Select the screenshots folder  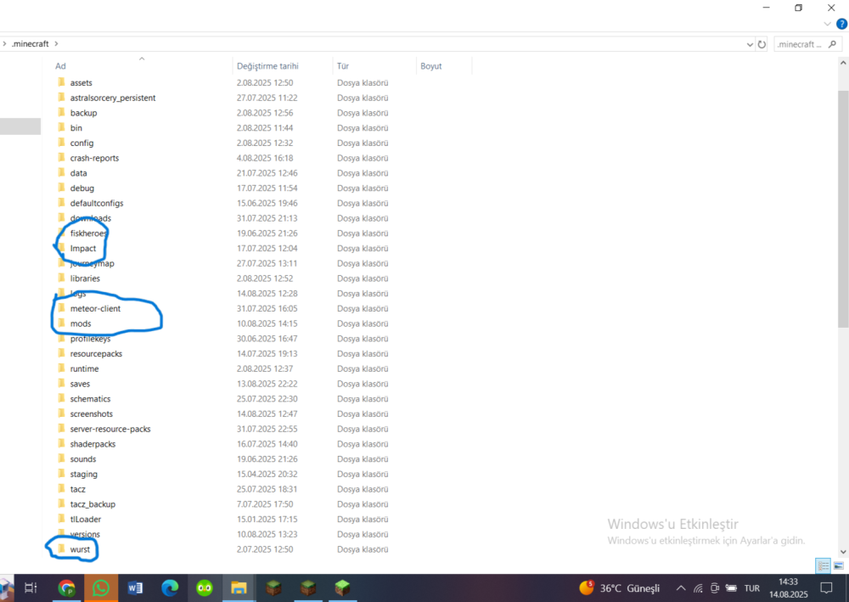click(x=92, y=414)
